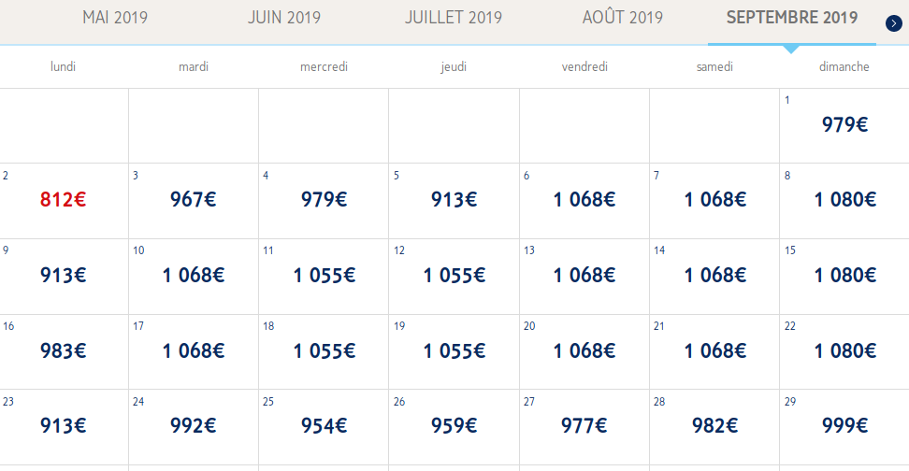This screenshot has width=909, height=471.
Task: Switch to the MAI 2019 tab
Action: [115, 18]
